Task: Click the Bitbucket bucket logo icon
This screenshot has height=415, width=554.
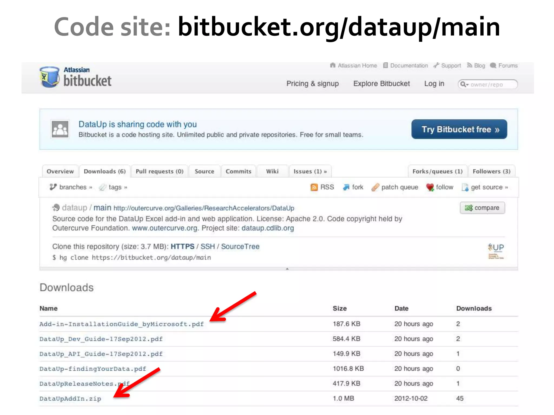Action: [x=50, y=77]
